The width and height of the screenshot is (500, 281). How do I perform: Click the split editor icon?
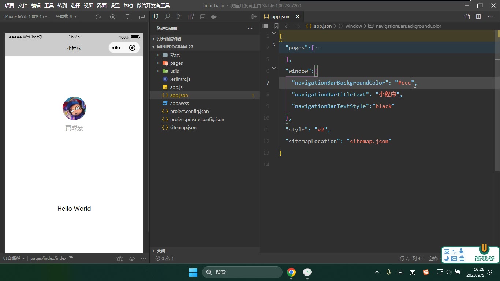point(478,16)
